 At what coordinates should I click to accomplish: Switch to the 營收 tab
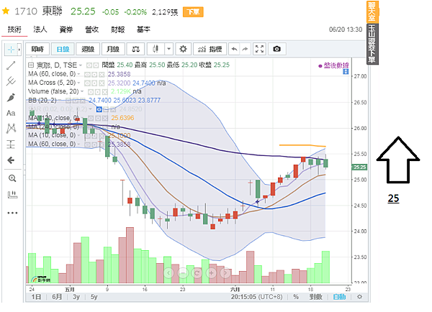[91, 29]
